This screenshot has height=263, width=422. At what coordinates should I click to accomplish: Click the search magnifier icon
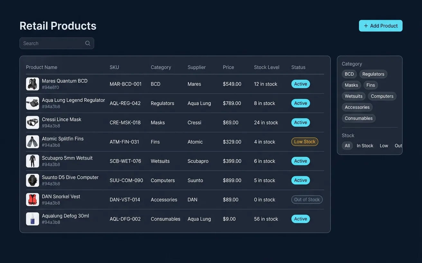tap(87, 43)
